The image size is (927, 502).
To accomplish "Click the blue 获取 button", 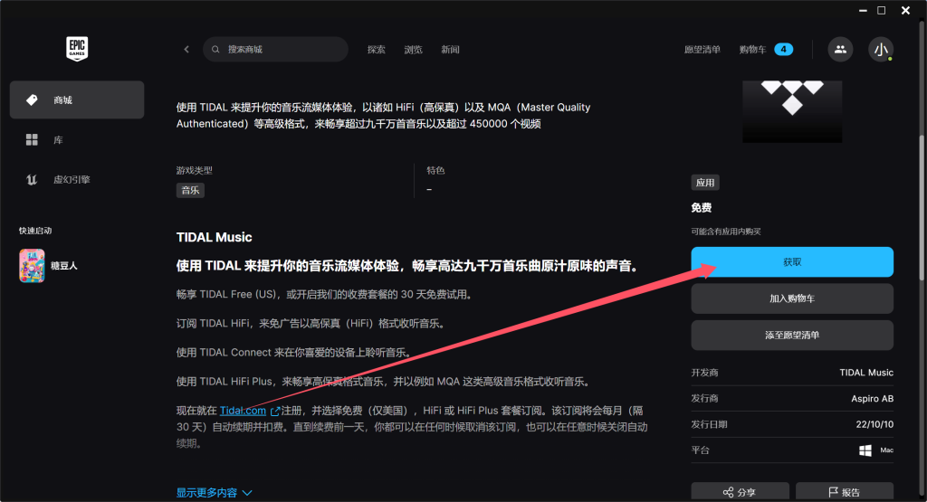I will pyautogui.click(x=792, y=262).
